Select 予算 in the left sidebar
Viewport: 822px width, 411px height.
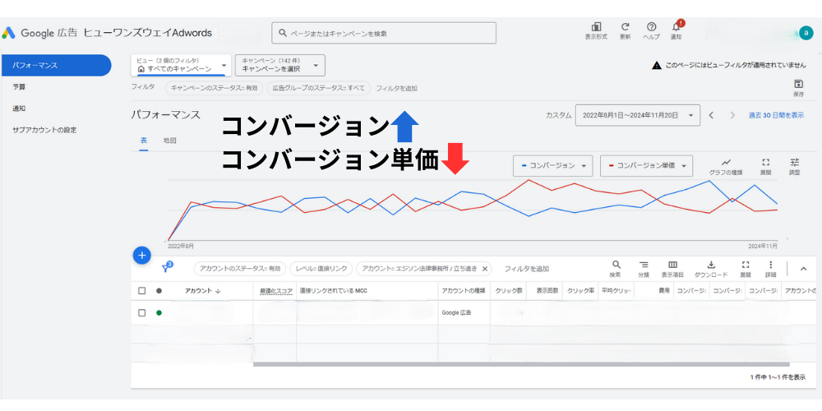(20, 86)
